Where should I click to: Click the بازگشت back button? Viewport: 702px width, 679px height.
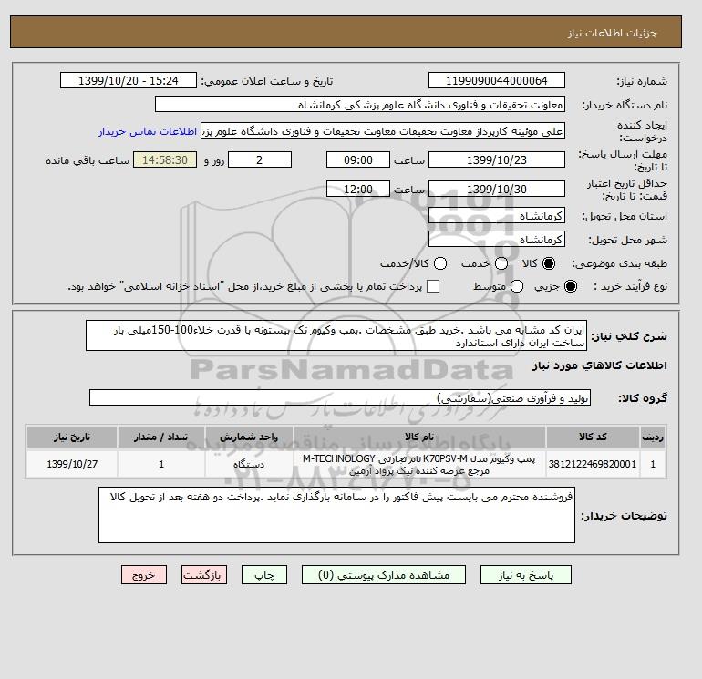tap(204, 575)
